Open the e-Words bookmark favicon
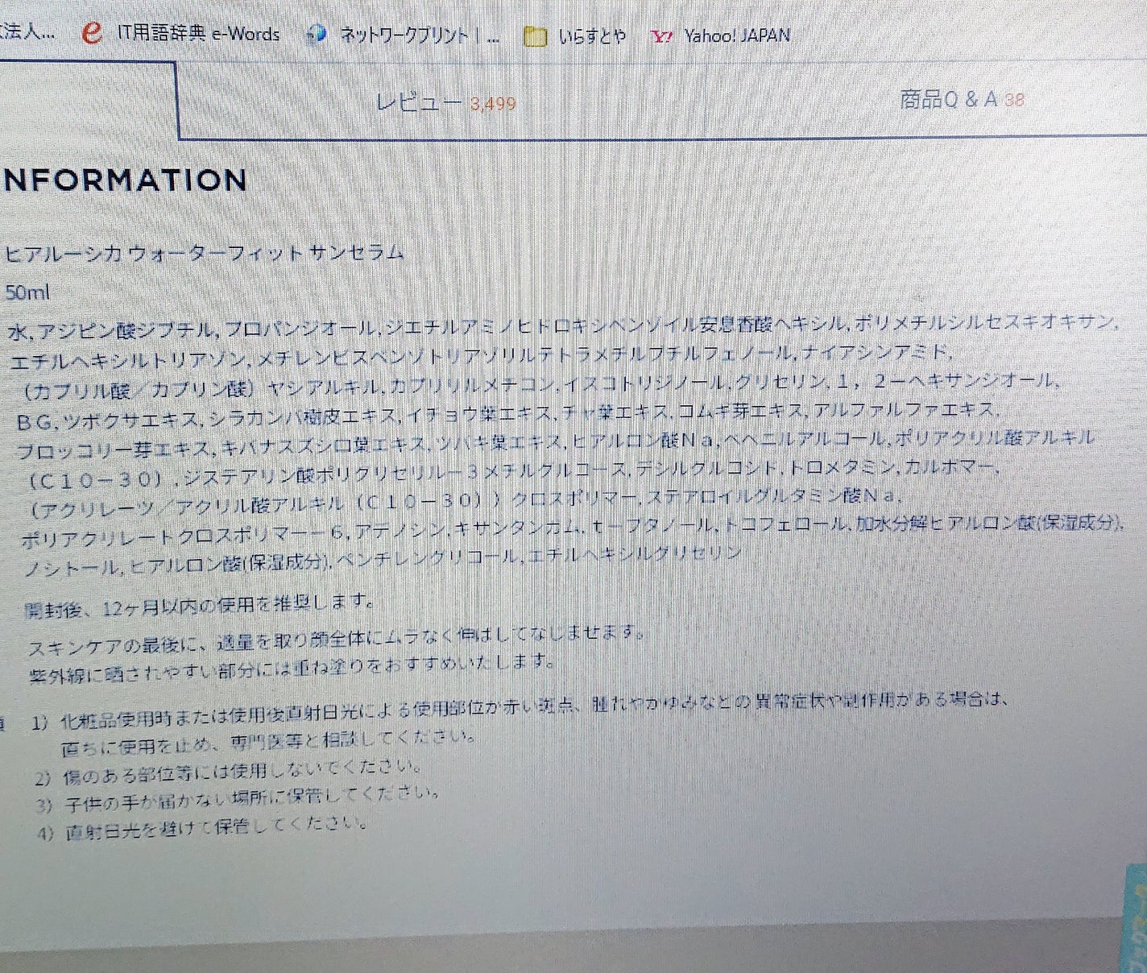The image size is (1147, 973). point(93,33)
